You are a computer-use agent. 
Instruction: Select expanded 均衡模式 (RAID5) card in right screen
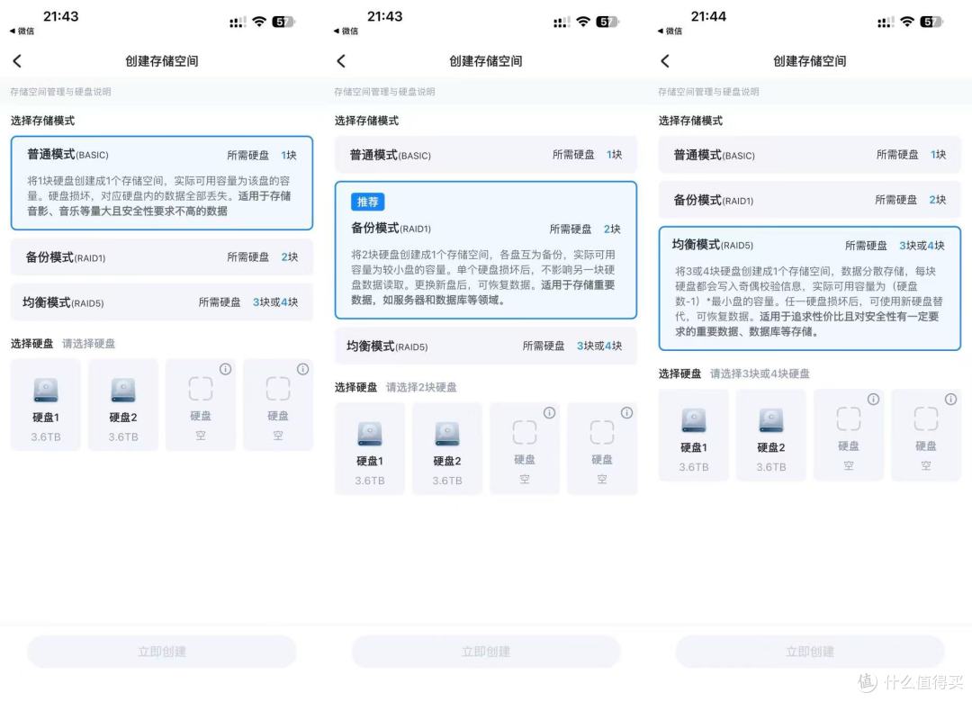810,288
